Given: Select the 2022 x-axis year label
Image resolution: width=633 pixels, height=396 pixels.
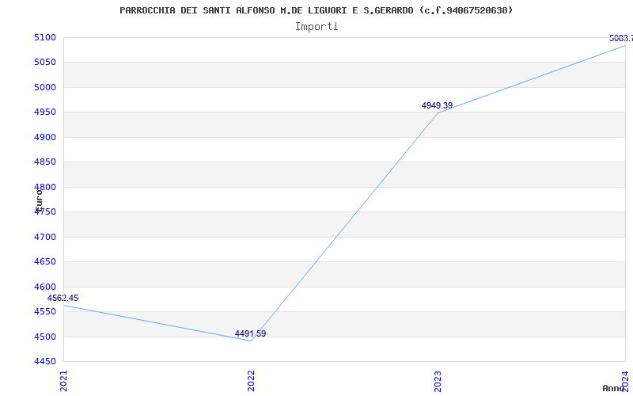Looking at the screenshot, I should (x=251, y=379).
